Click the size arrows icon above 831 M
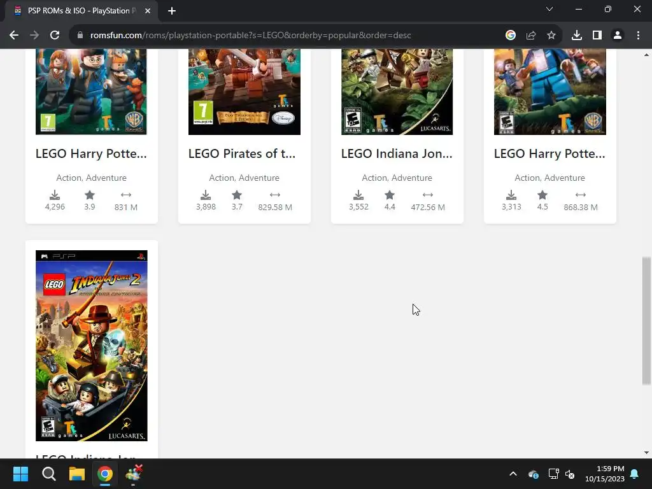652x489 pixels. [126, 195]
